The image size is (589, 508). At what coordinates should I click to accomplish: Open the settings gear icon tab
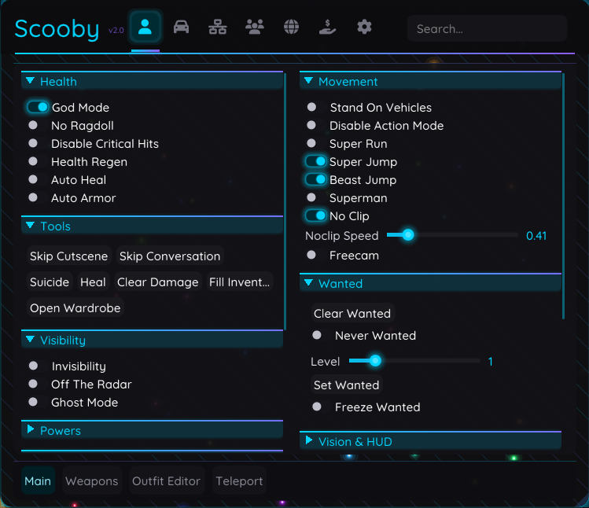coord(364,28)
